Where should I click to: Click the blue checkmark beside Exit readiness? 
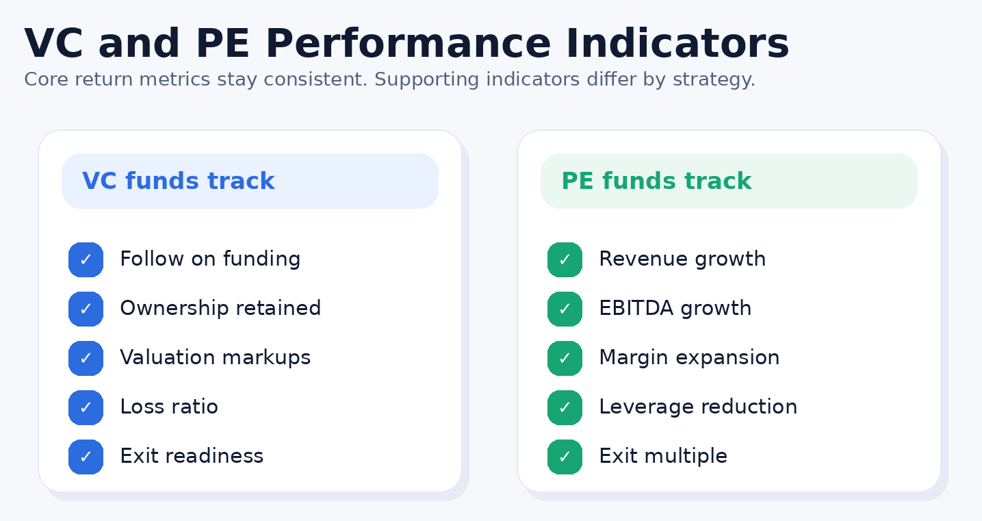[86, 457]
